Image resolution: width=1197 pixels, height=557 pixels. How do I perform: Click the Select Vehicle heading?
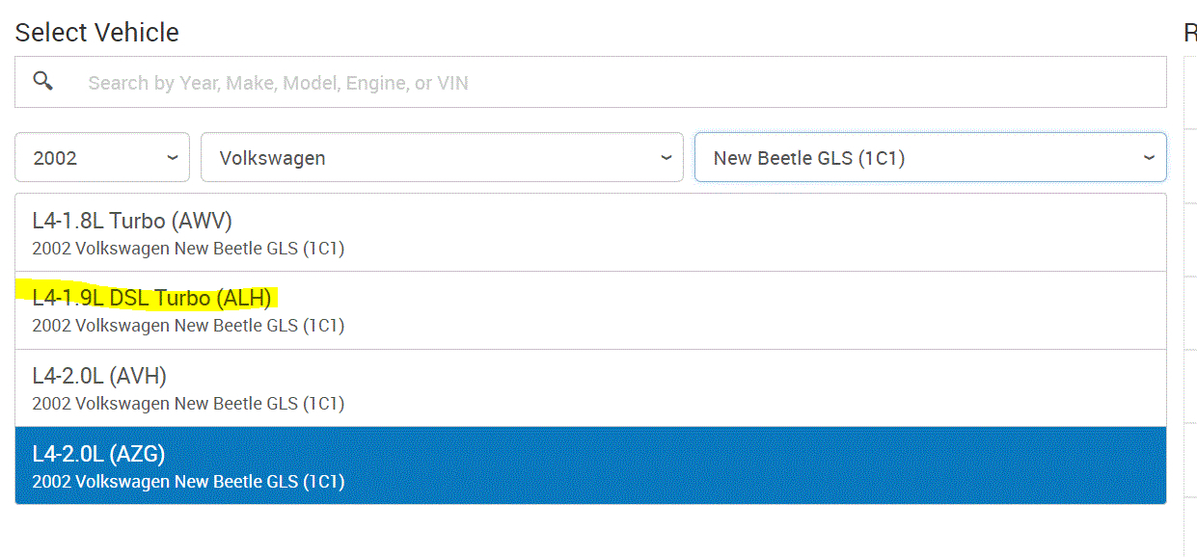(x=97, y=33)
